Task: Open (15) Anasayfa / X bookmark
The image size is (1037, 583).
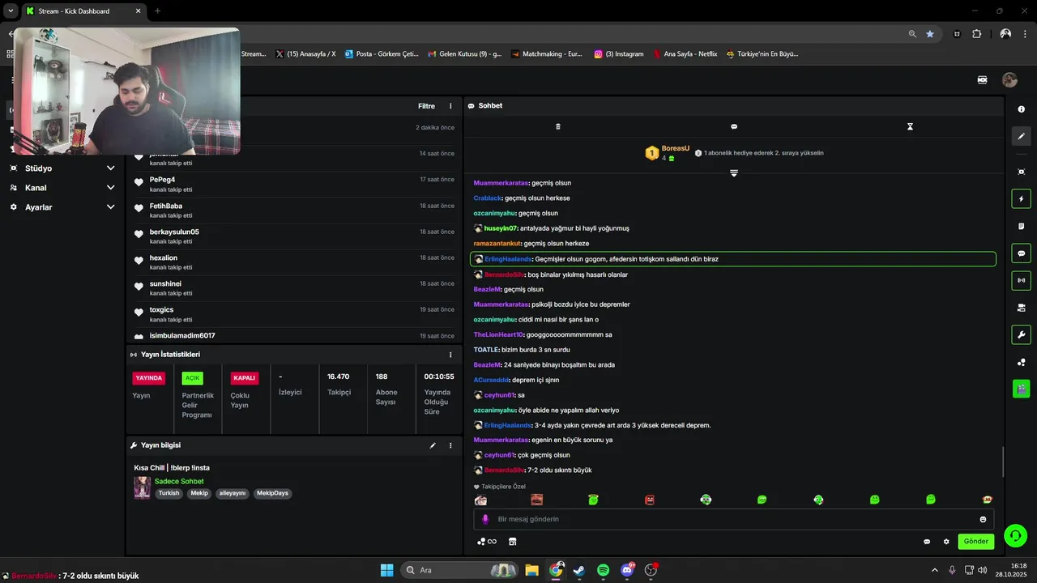Action: coord(305,54)
